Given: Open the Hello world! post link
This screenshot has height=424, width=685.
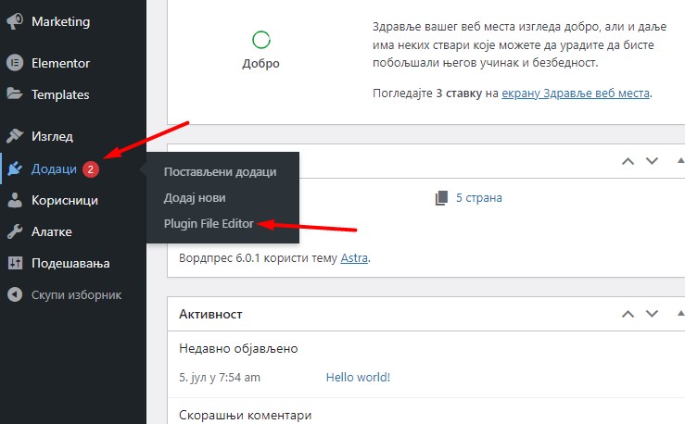Looking at the screenshot, I should (x=358, y=378).
